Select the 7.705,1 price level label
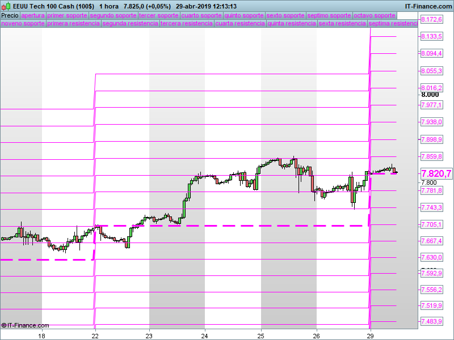Image resolution: width=454 pixels, height=340 pixels. (x=431, y=224)
